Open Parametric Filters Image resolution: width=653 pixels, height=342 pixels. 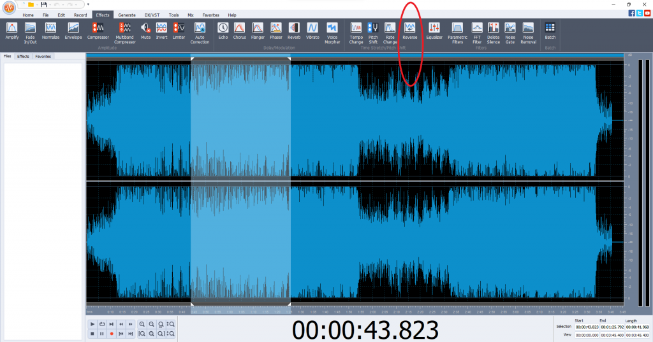coord(457,33)
